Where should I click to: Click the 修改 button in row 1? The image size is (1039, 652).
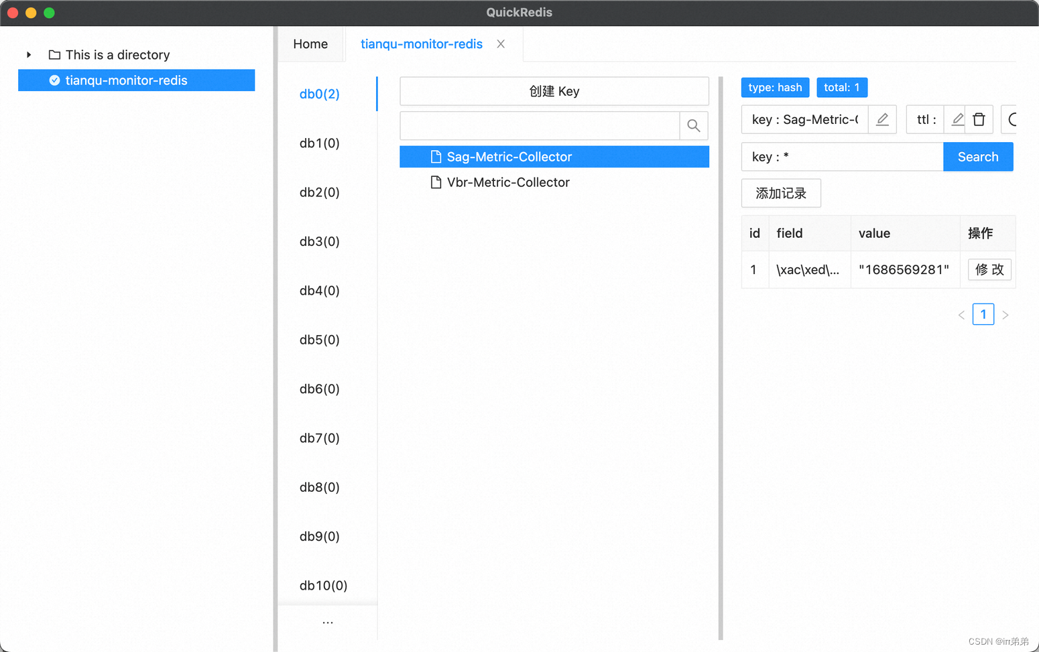[989, 269]
